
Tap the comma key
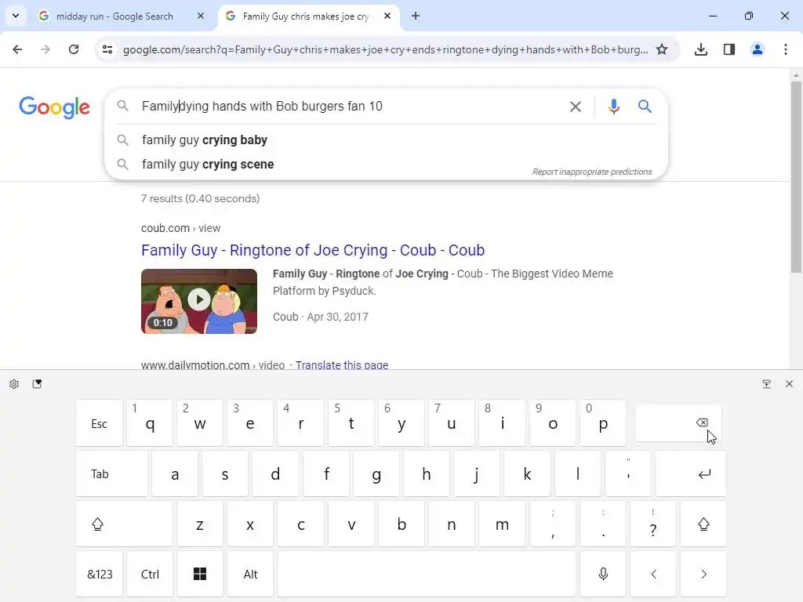[553, 524]
